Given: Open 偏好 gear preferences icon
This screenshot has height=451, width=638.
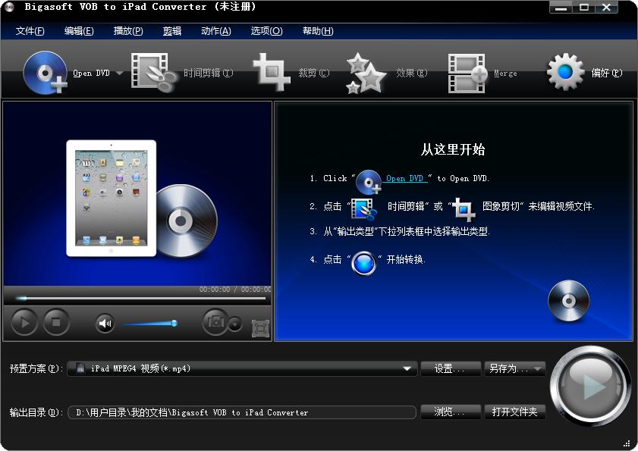Looking at the screenshot, I should point(565,72).
